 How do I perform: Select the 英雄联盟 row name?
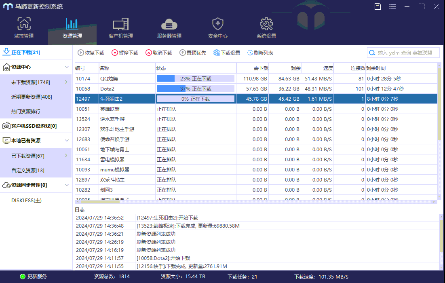(110, 109)
